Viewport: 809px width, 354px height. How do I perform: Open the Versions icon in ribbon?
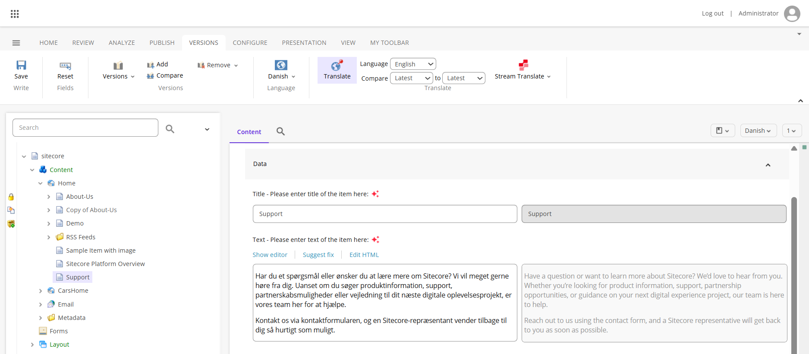click(118, 66)
